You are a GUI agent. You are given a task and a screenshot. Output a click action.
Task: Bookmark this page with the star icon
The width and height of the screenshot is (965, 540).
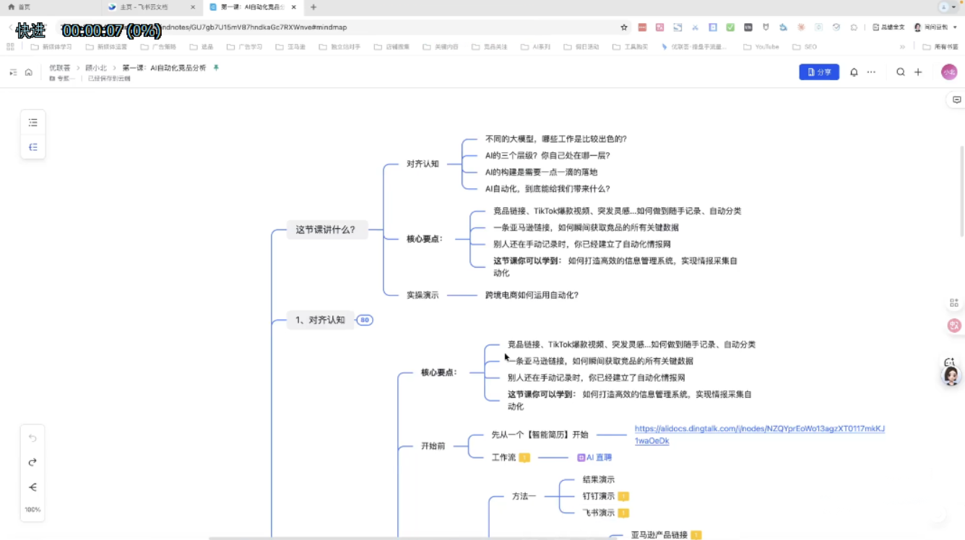(624, 27)
